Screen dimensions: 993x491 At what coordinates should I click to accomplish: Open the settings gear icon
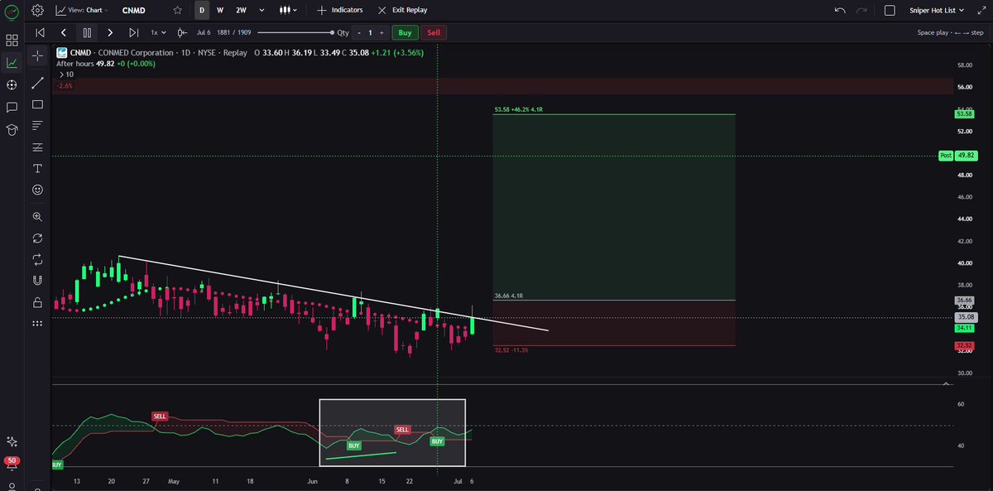pos(37,11)
